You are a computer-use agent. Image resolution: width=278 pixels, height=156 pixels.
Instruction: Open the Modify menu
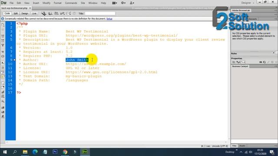(x=46, y=3)
